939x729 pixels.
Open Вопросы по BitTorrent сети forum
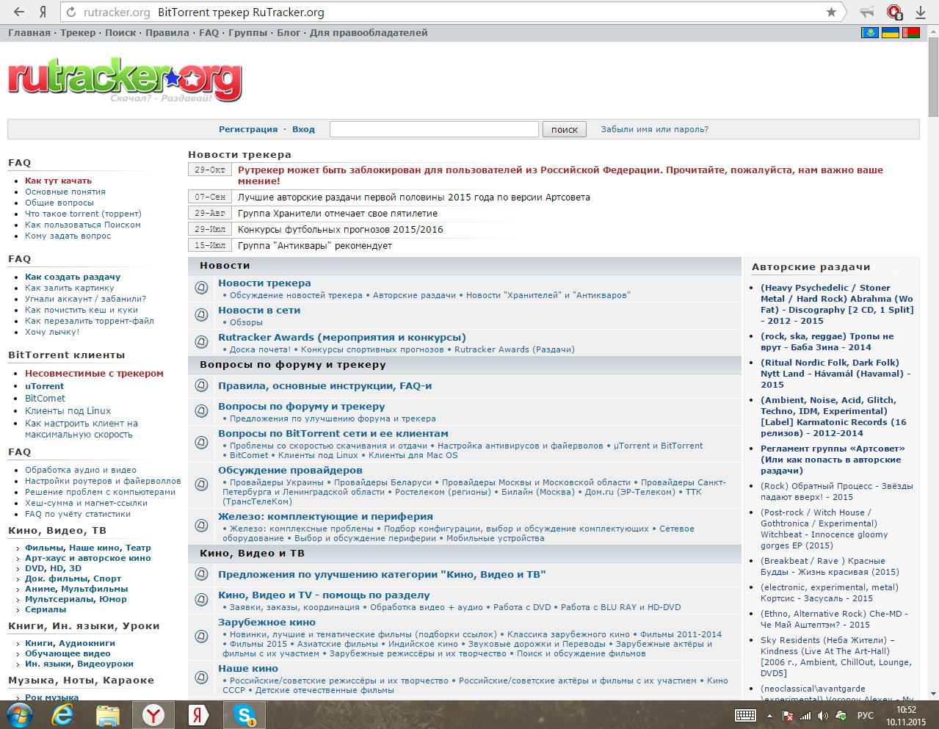[333, 434]
